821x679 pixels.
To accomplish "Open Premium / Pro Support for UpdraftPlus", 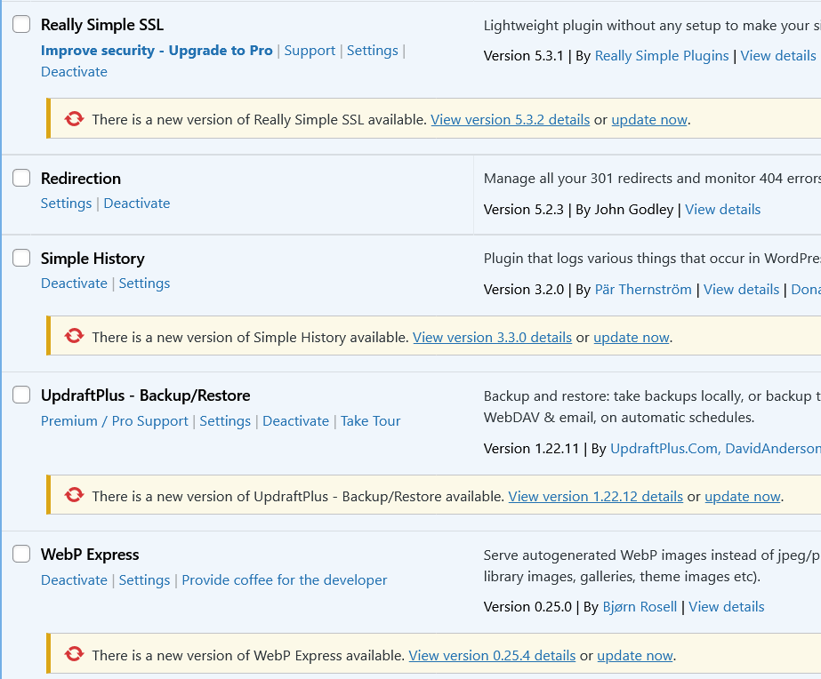I will coord(114,421).
